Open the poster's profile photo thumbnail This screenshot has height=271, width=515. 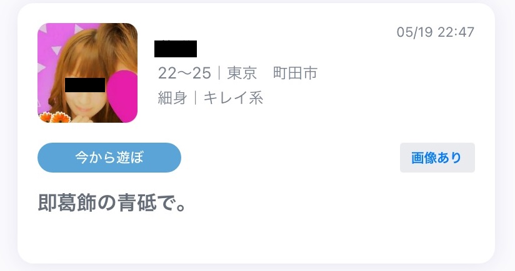pyautogui.click(x=87, y=73)
